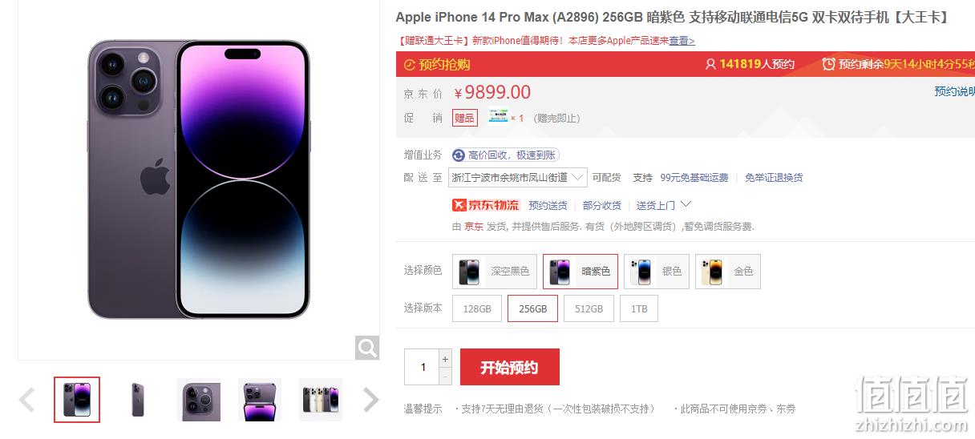Click the gift coupon image next to 赠品
Image resolution: width=975 pixels, height=439 pixels.
pos(498,117)
